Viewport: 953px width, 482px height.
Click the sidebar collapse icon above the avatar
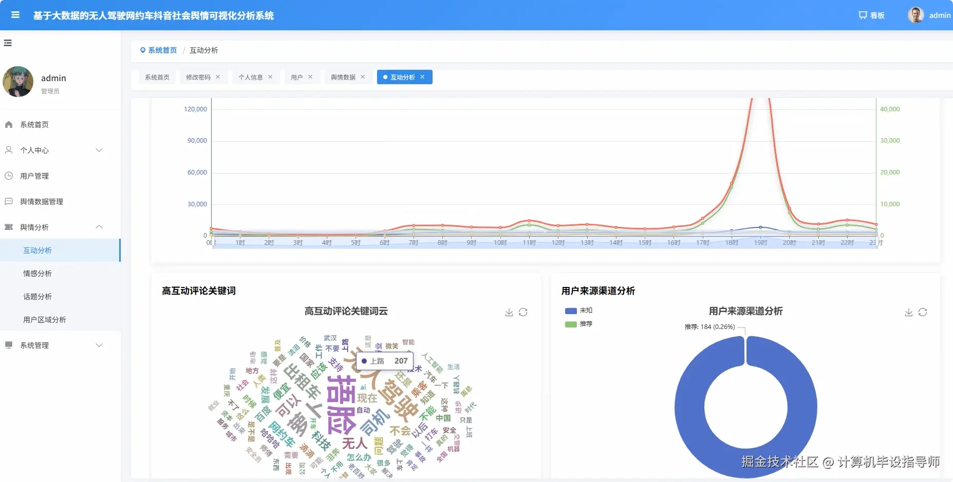coord(7,43)
